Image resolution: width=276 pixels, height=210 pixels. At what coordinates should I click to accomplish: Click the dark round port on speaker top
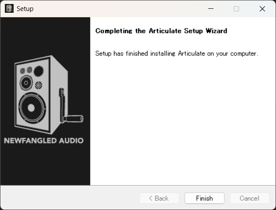pyautogui.click(x=39, y=70)
